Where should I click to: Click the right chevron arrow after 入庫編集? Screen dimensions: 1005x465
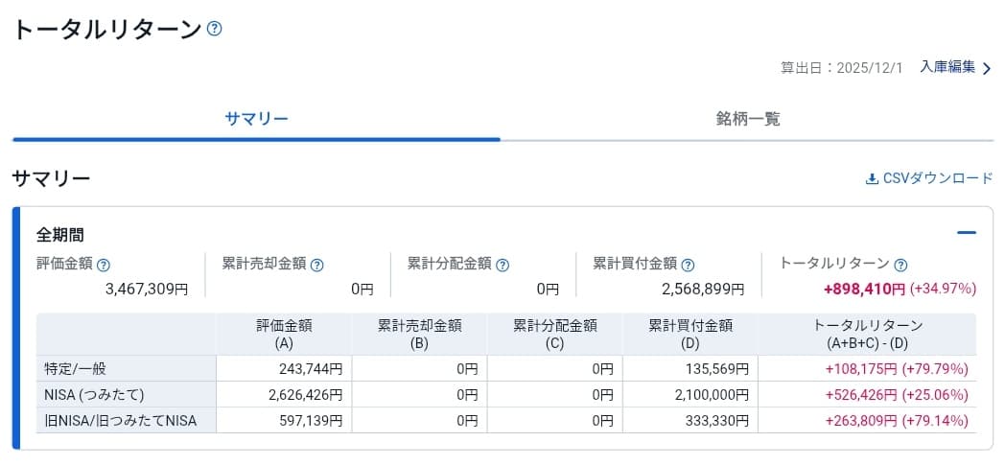(987, 68)
